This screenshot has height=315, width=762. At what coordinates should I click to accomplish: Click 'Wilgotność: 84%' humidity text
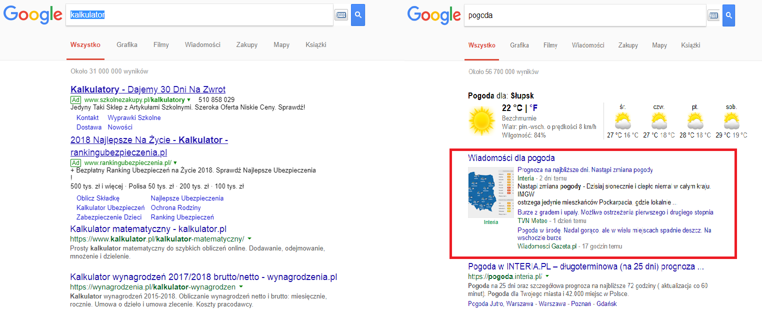(523, 135)
